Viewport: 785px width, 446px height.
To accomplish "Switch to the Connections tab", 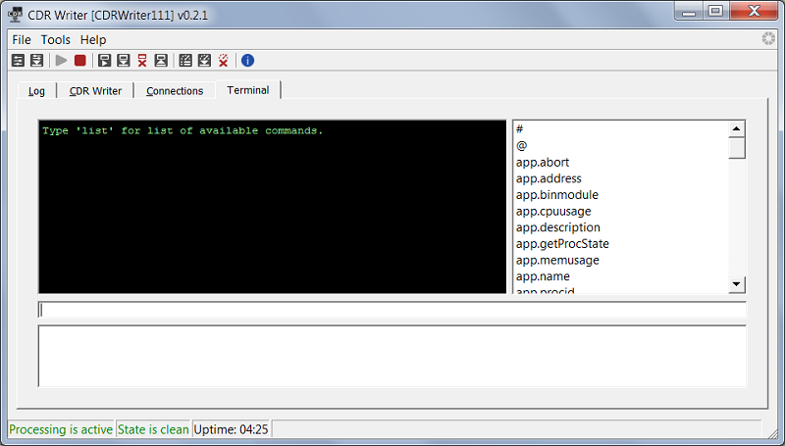I will (x=175, y=91).
